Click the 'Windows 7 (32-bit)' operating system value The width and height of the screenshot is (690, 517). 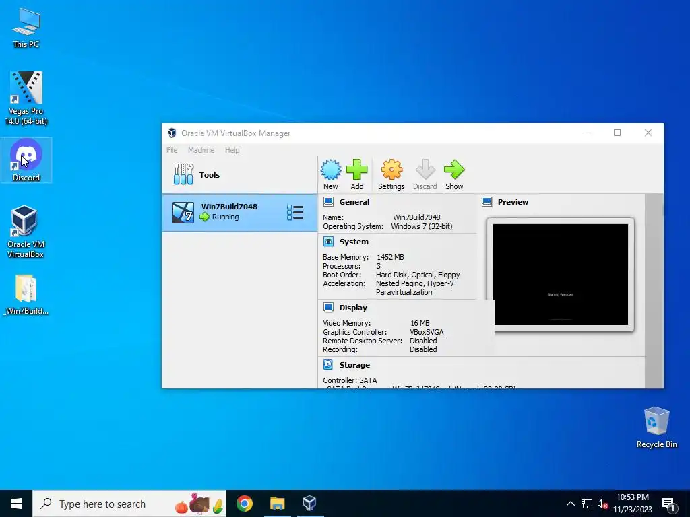(422, 226)
